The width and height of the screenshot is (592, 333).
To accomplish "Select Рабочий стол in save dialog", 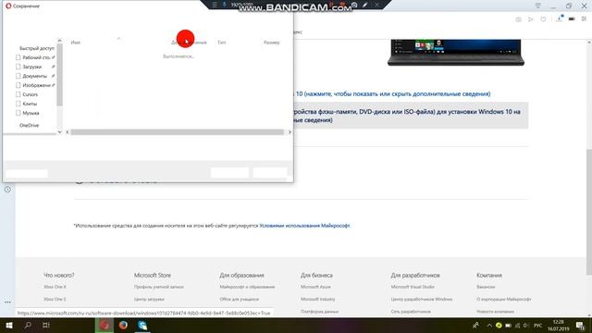I will (x=36, y=57).
